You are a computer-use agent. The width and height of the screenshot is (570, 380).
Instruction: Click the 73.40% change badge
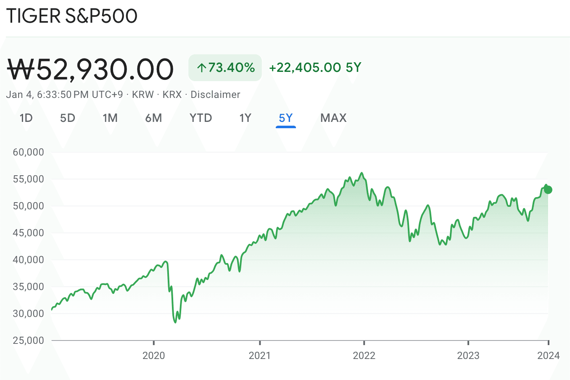225,68
